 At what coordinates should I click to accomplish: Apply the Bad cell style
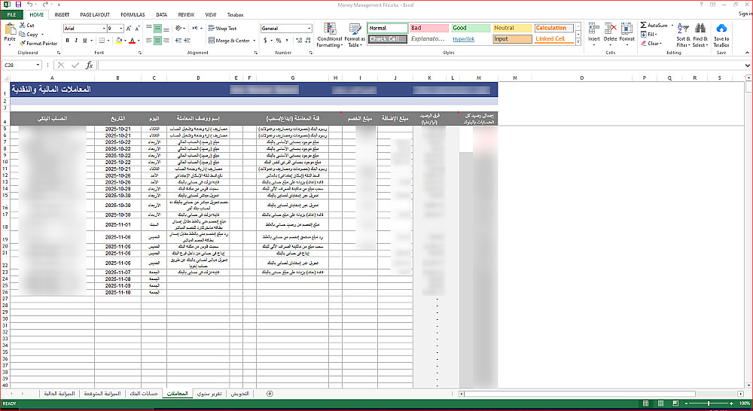point(429,29)
